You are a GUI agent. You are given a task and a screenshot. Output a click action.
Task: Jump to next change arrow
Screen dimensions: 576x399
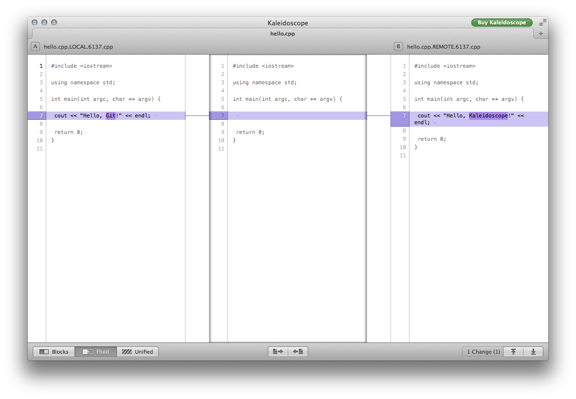click(x=533, y=352)
